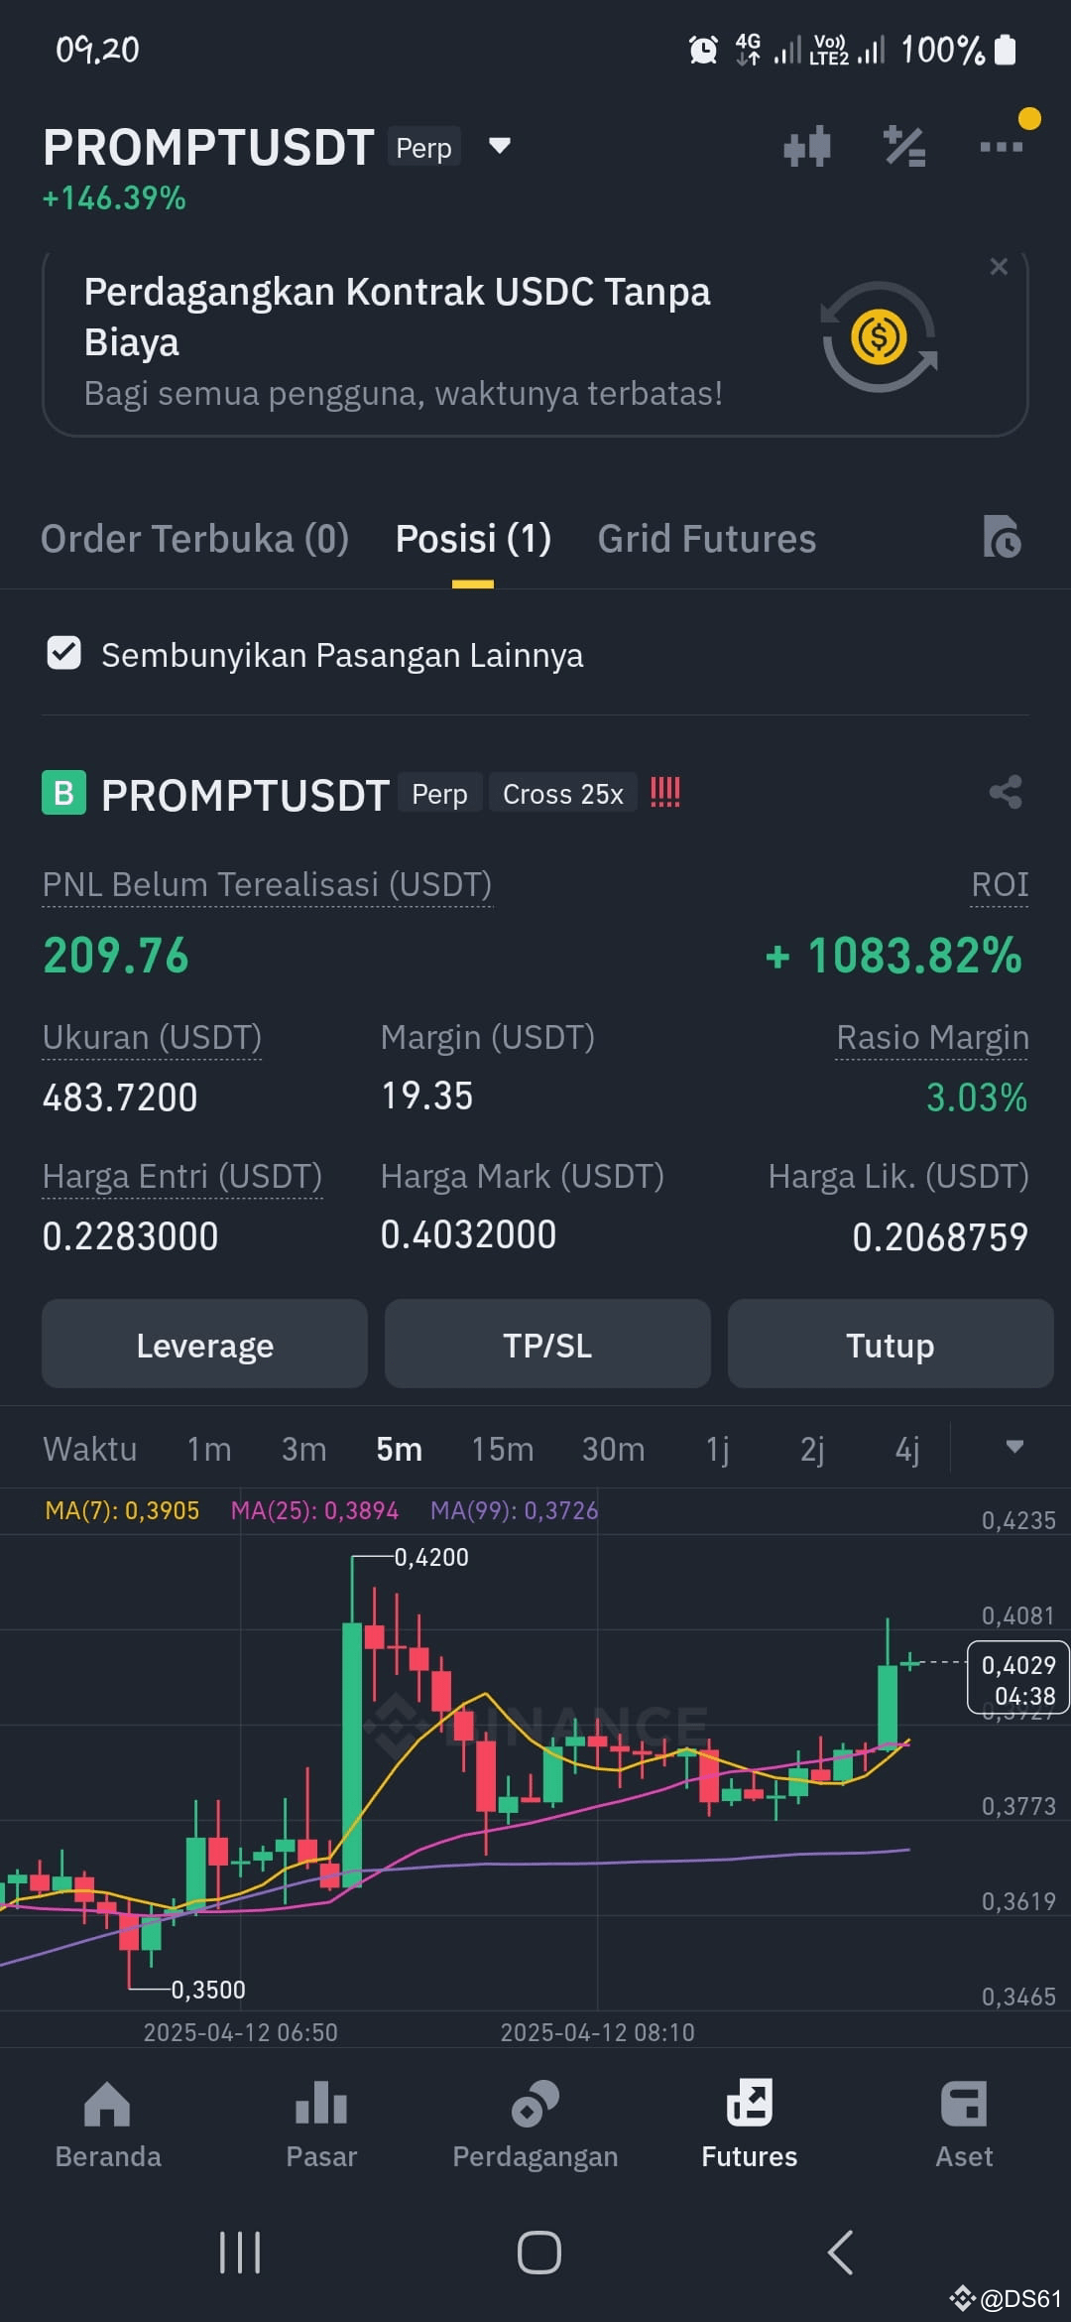Tap the Harga Entri (USDT) label
Screen dimensions: 1071x2322
(182, 1176)
